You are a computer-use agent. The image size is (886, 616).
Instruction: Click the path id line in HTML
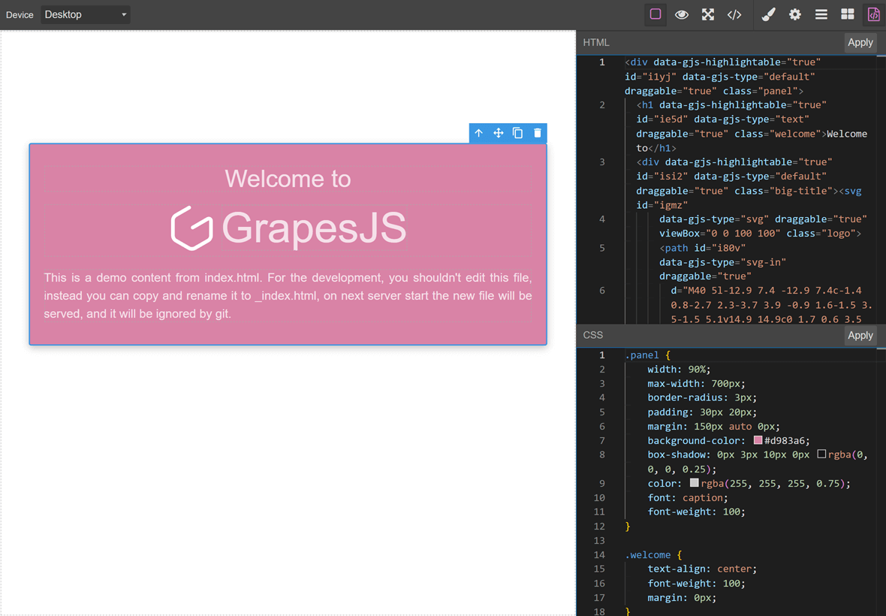pos(702,248)
